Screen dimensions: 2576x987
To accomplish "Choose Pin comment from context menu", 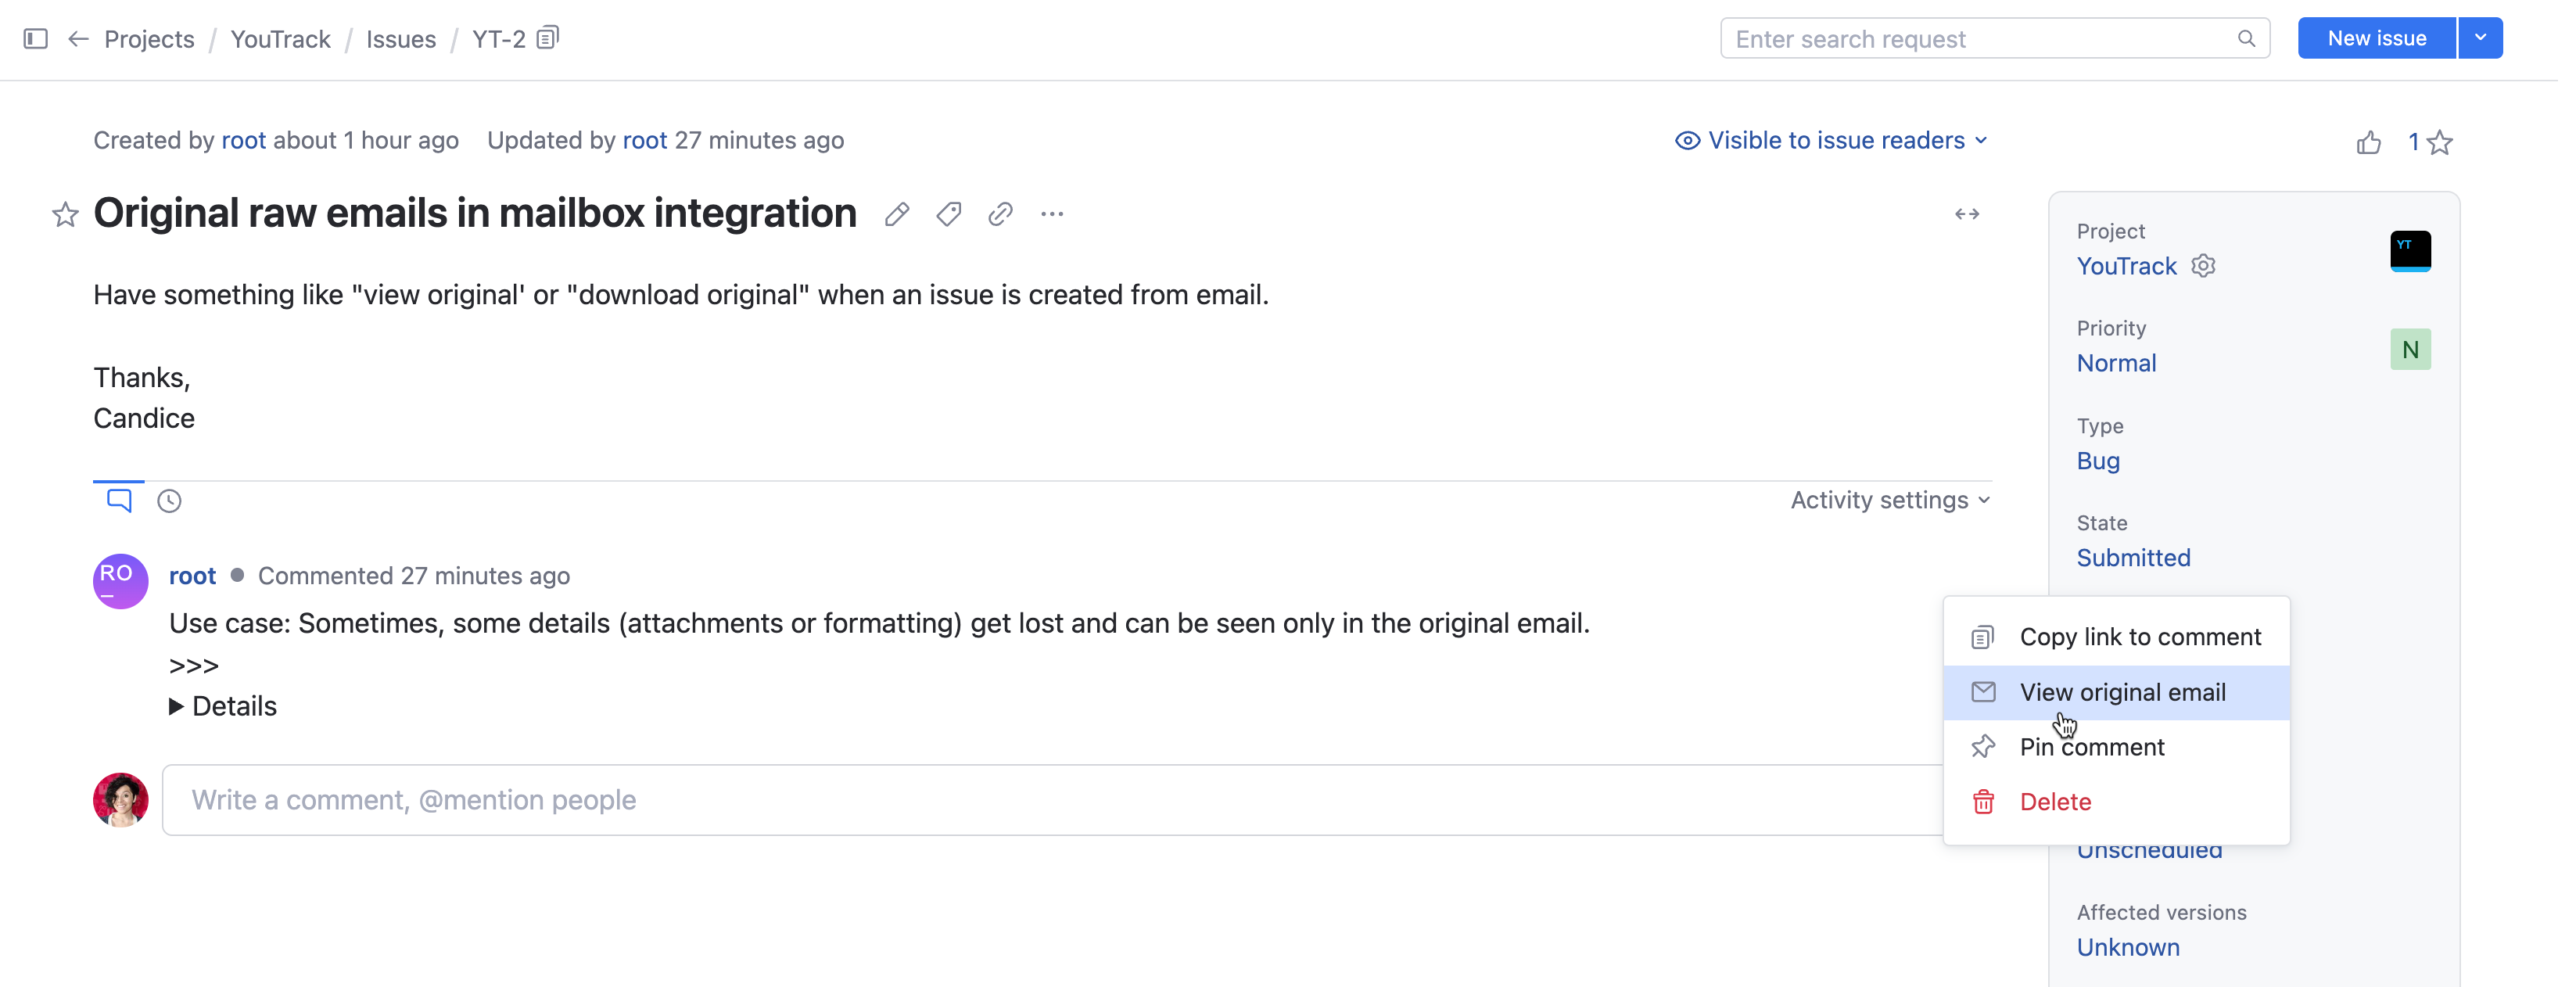I will tap(2091, 747).
